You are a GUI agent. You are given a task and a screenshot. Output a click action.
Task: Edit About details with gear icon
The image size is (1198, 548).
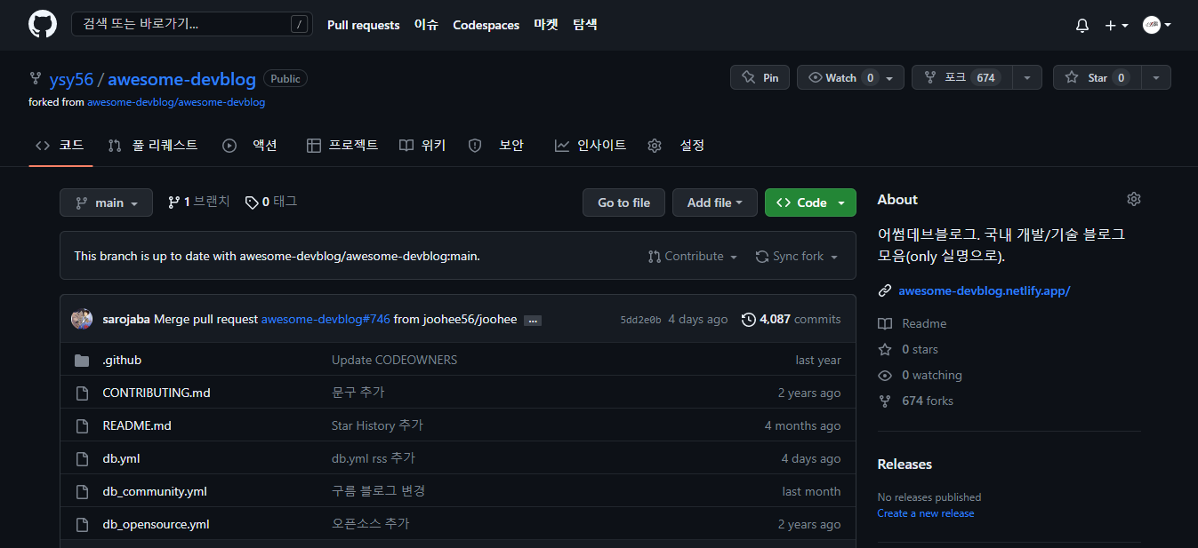pos(1133,199)
